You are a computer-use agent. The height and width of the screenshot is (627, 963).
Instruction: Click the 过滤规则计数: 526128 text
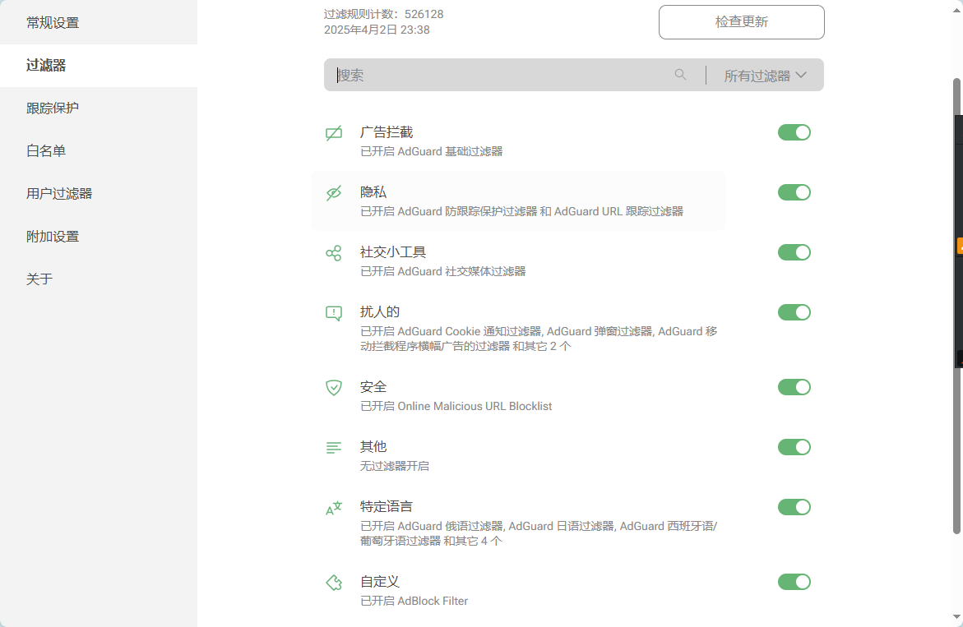[384, 14]
